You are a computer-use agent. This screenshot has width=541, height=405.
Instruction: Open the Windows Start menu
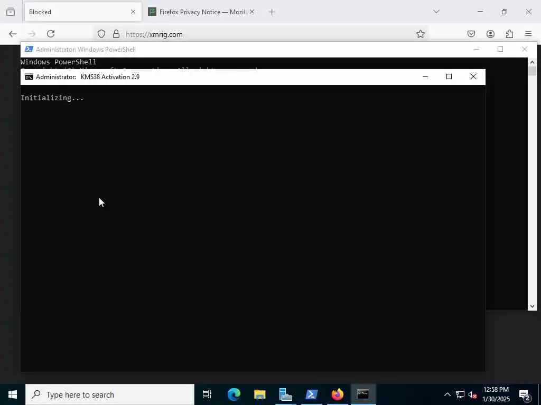[13, 394]
